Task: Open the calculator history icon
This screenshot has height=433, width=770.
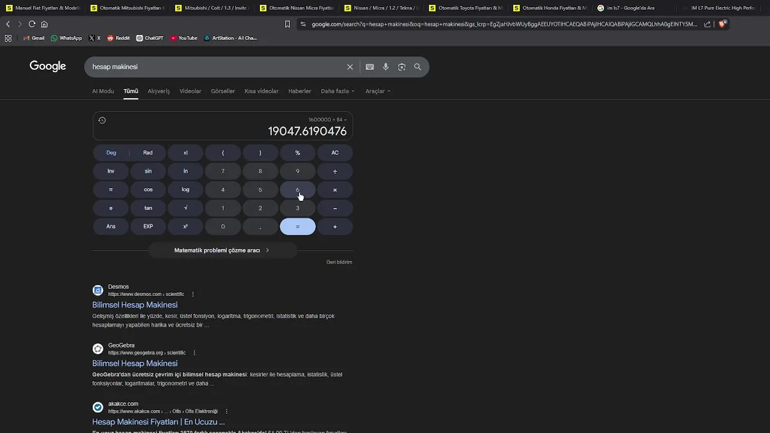Action: [102, 120]
